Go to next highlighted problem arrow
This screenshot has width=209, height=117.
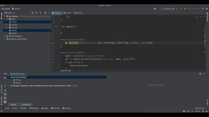click(204, 17)
